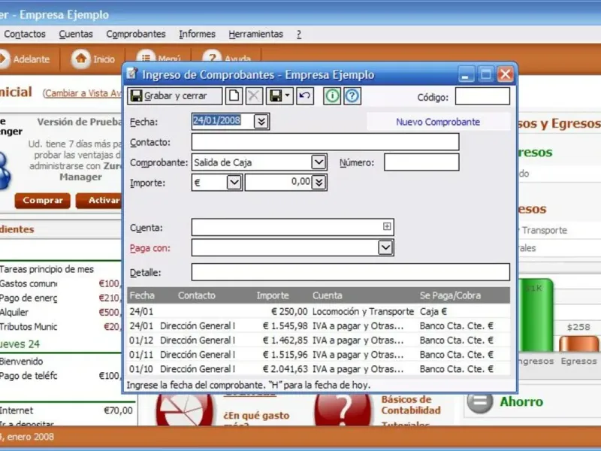Image resolution: width=601 pixels, height=451 pixels.
Task: Open the Fecha calendar dropdown
Action: coord(261,122)
